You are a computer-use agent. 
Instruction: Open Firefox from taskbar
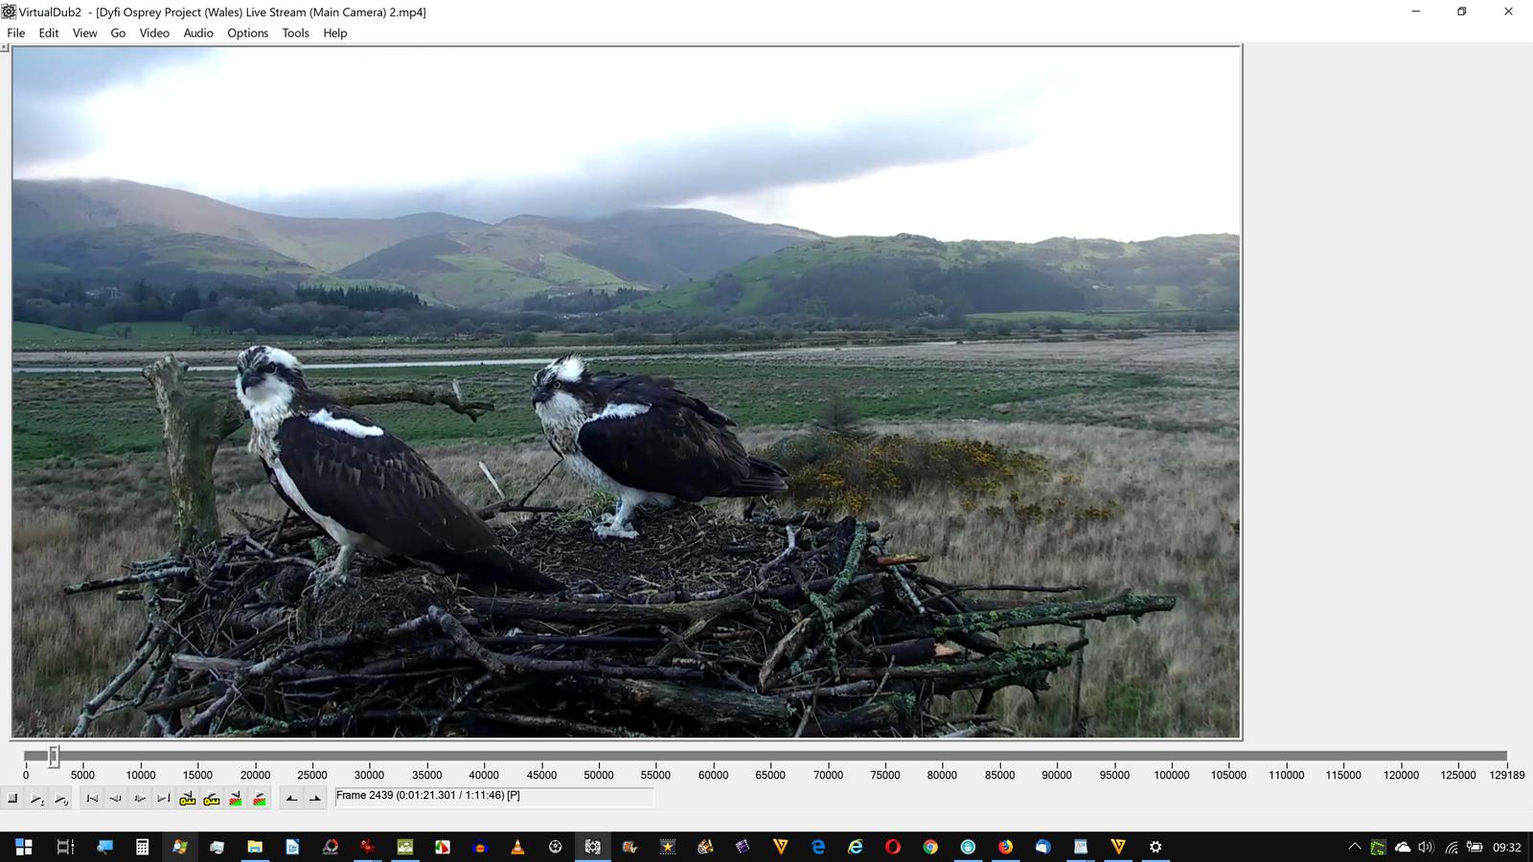point(1005,847)
